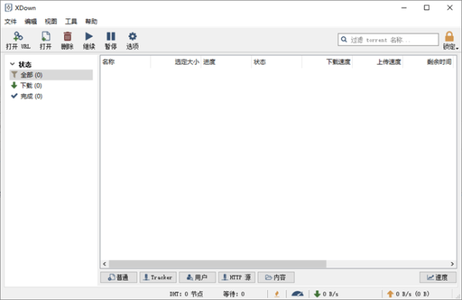The width and height of the screenshot is (462, 300).
Task: Sort by the 状态 column header
Action: click(276, 62)
